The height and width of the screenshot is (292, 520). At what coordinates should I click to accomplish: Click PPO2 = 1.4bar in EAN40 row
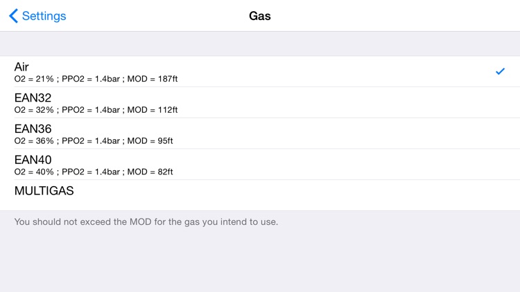pos(90,172)
